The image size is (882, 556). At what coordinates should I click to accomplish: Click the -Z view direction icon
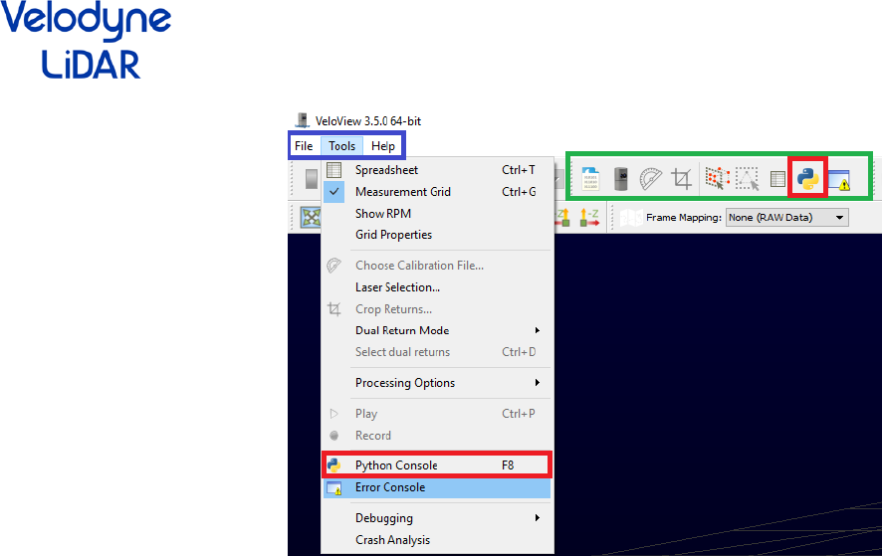589,217
